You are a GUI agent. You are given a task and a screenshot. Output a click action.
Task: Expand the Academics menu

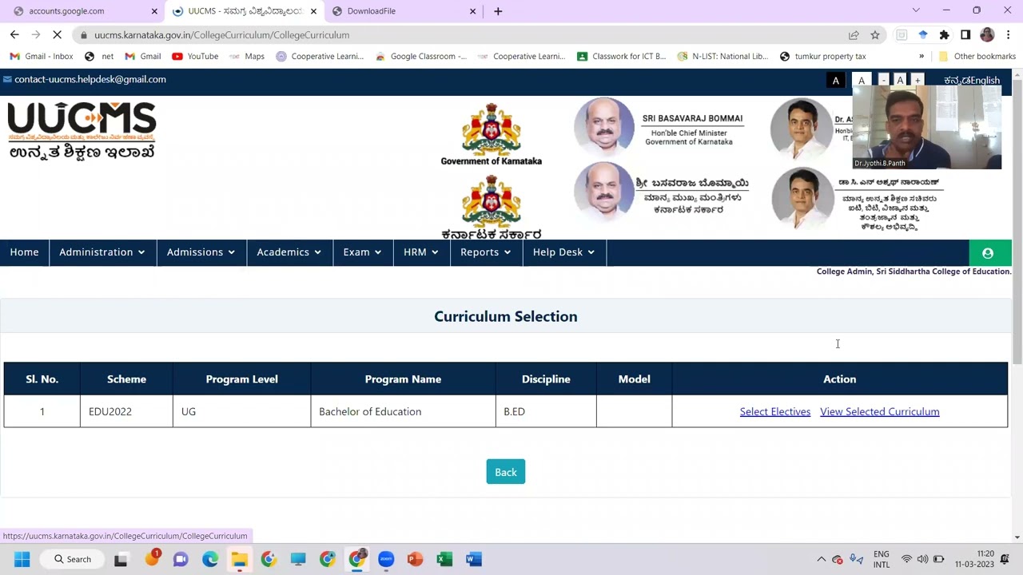click(x=289, y=252)
